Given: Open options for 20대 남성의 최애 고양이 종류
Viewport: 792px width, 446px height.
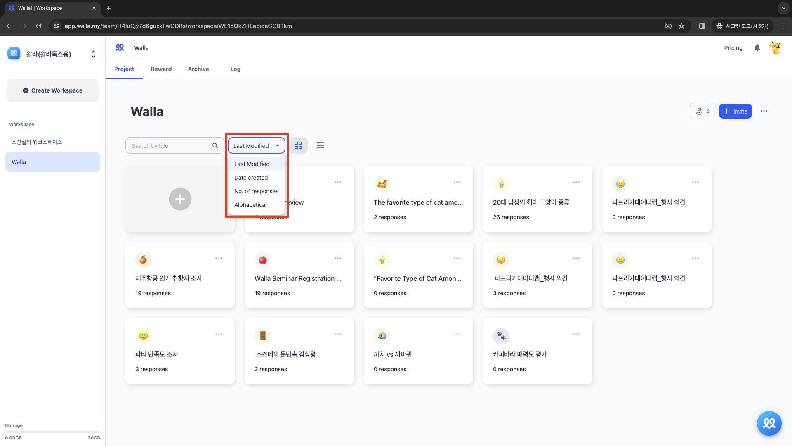Looking at the screenshot, I should (576, 182).
